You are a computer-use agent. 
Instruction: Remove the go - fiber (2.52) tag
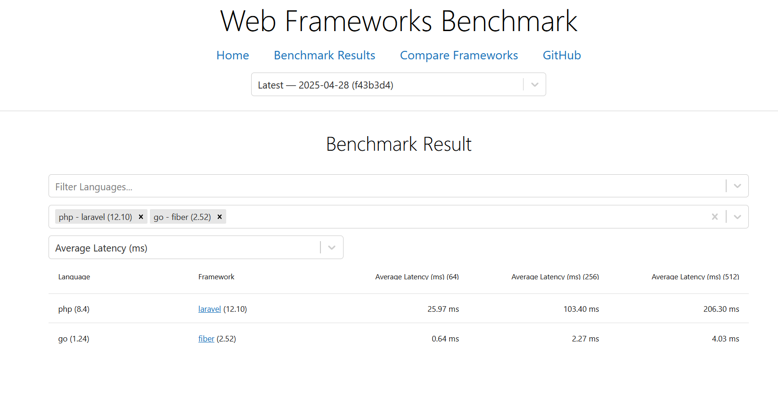220,217
